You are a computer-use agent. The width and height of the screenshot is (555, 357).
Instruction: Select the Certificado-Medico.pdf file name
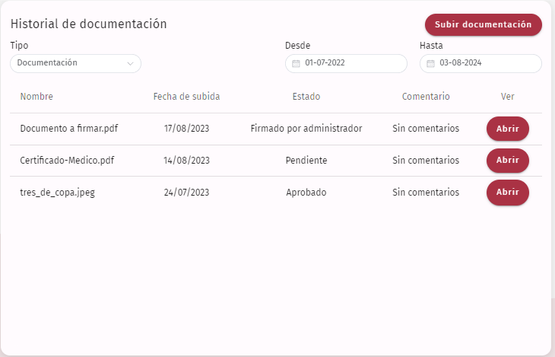67,161
